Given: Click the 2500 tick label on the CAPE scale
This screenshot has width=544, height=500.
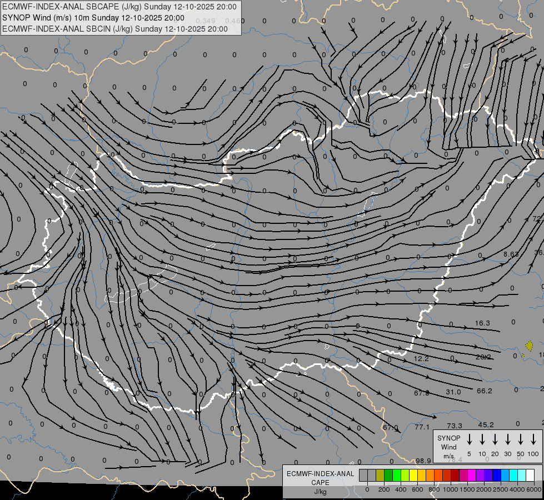Looking at the screenshot, I should coord(500,489).
